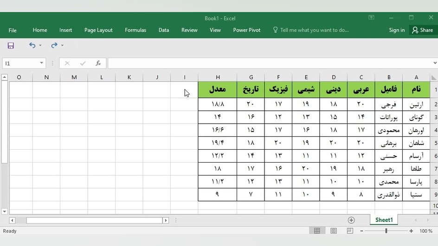Viewport: 438px width, 246px height.
Task: Click the Insert Function fx icon
Action: pos(98,63)
